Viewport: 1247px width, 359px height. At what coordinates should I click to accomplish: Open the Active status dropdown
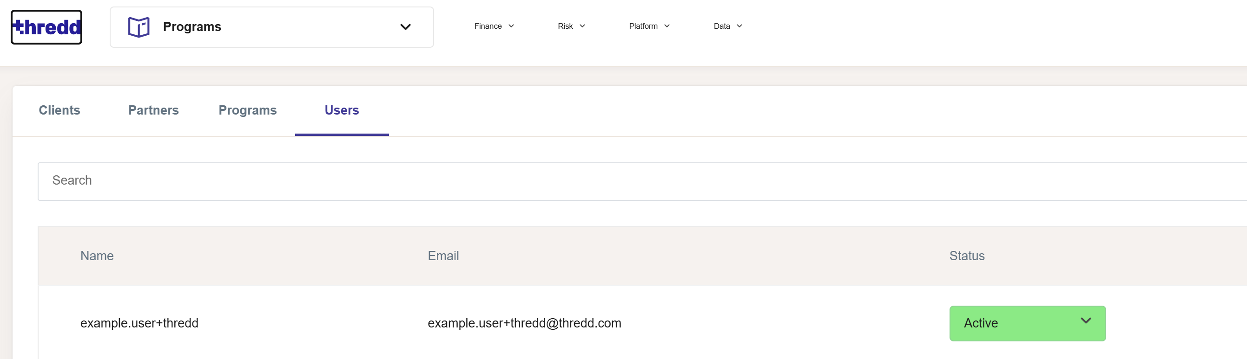[1028, 323]
